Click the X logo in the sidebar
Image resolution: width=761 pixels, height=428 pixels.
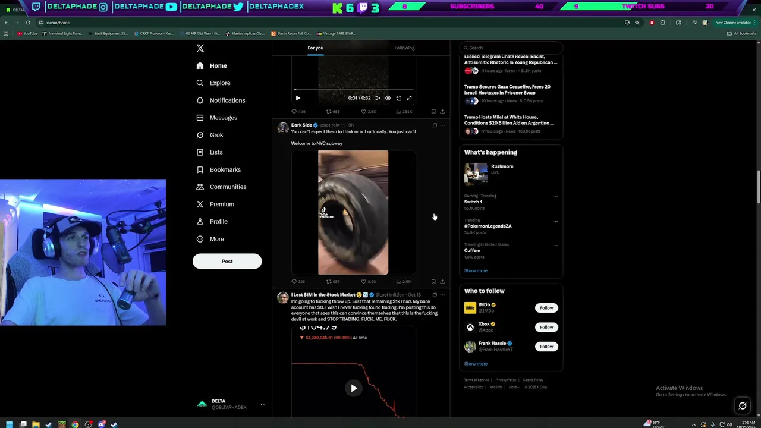pyautogui.click(x=200, y=48)
